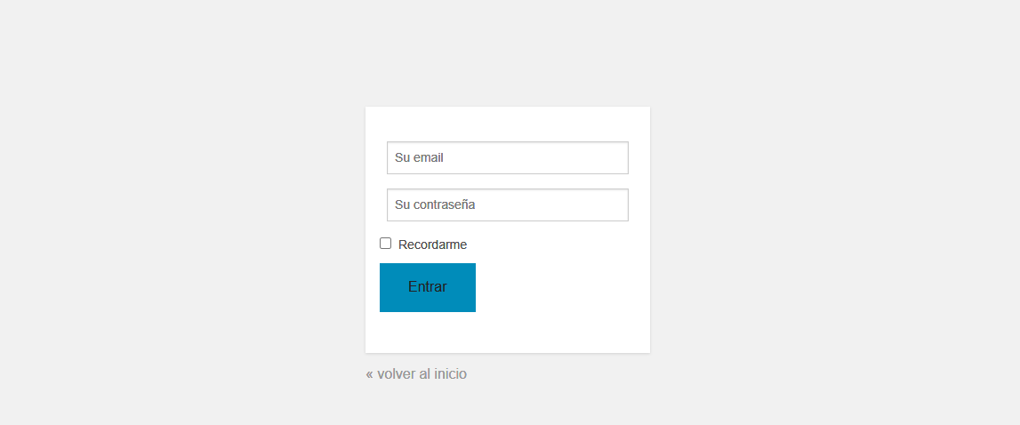The height and width of the screenshot is (425, 1020).
Task: Activate the first login form field
Action: pos(507,158)
